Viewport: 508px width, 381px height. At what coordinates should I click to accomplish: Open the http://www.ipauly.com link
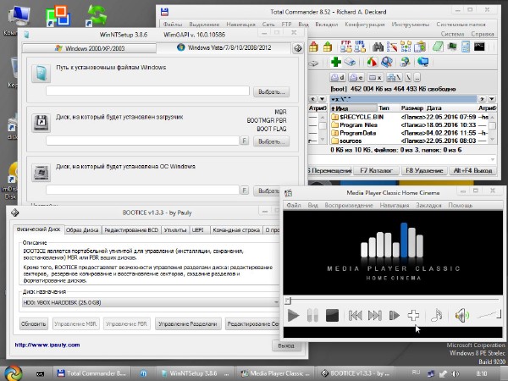point(47,345)
